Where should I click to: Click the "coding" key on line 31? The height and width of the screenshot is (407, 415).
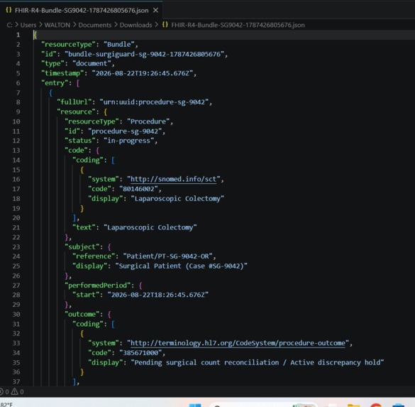click(88, 324)
